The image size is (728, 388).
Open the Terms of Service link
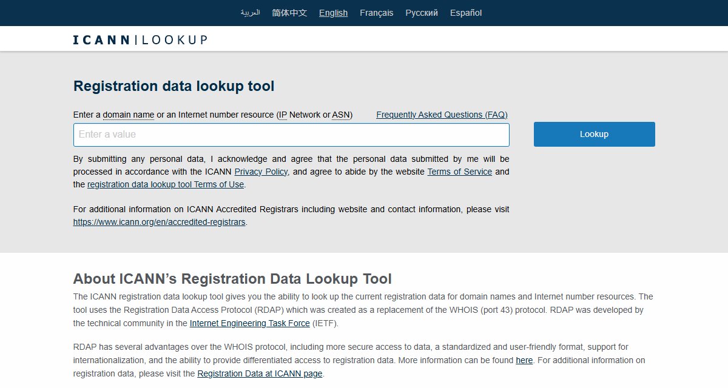pos(459,172)
